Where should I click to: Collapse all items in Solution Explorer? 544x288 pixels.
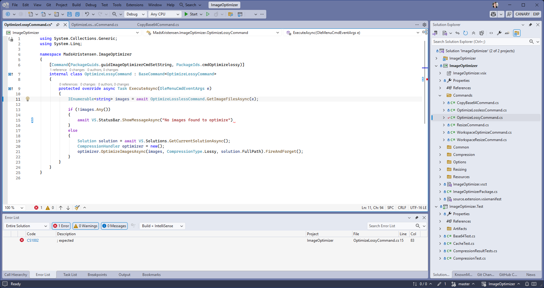coord(474,33)
